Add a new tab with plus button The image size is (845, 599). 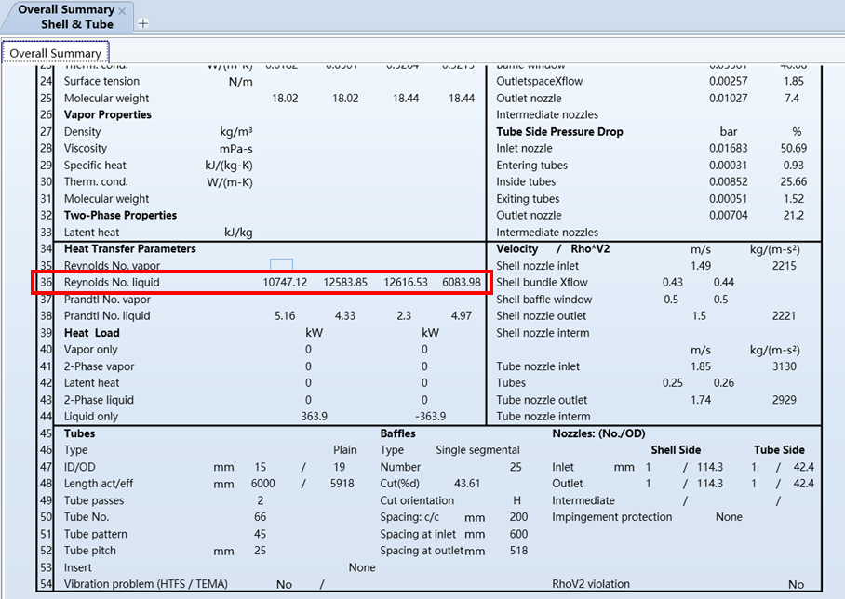142,23
